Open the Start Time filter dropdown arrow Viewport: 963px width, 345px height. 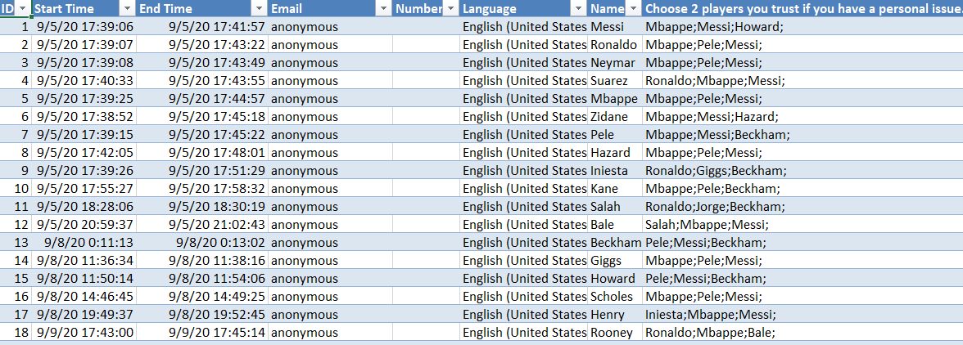(x=126, y=9)
